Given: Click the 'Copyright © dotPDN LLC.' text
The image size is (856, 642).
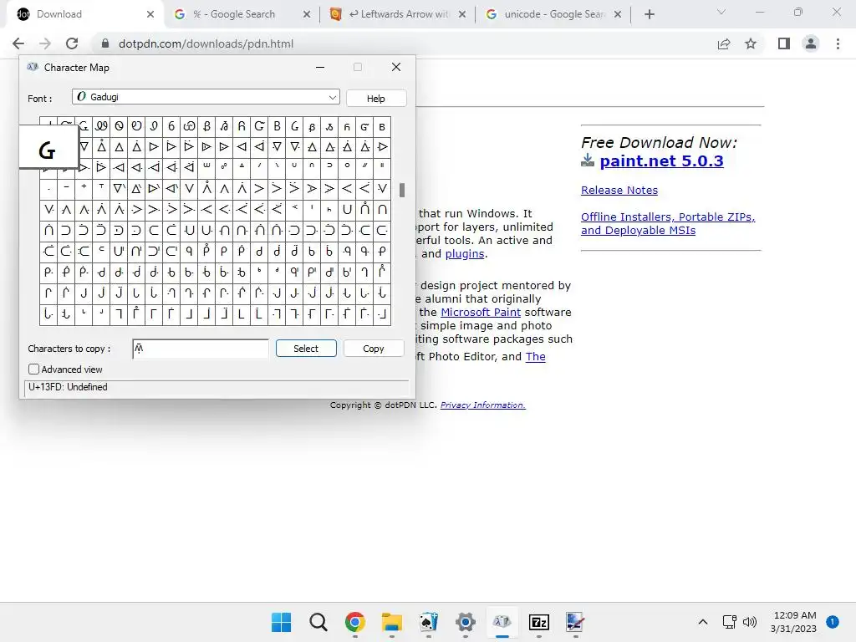Looking at the screenshot, I should [383, 405].
